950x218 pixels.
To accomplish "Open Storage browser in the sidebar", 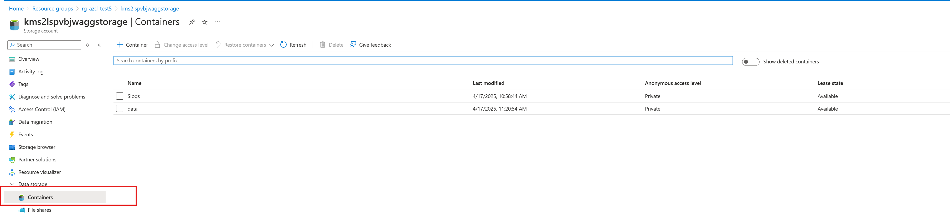I will click(37, 147).
